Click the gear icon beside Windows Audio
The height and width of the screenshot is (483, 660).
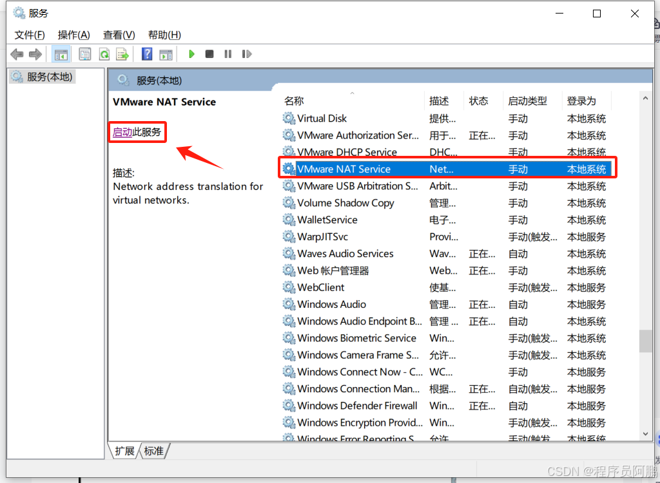pos(289,304)
